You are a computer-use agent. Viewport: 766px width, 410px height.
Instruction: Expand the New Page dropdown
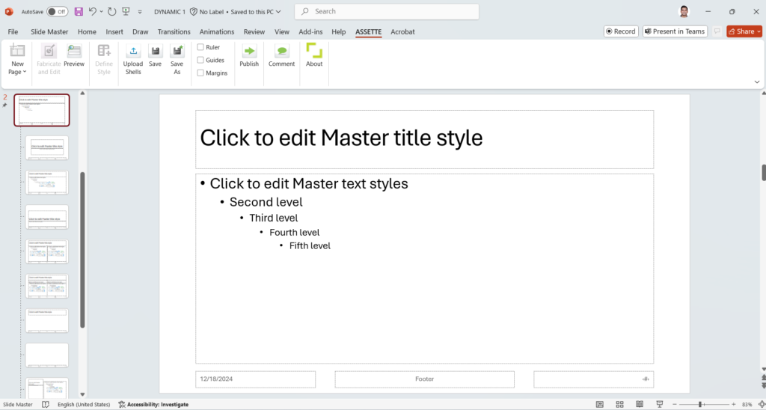(x=17, y=72)
